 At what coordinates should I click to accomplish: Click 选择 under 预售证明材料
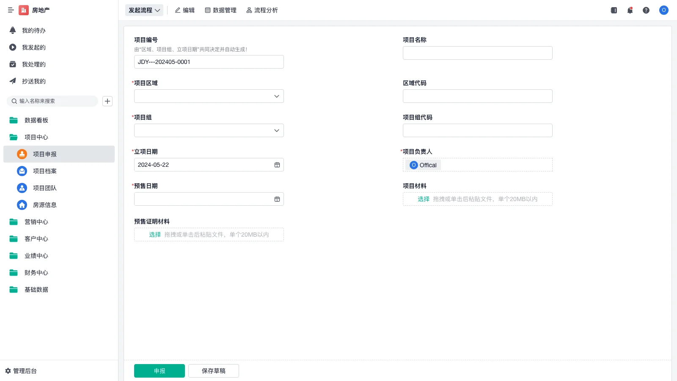pos(155,235)
